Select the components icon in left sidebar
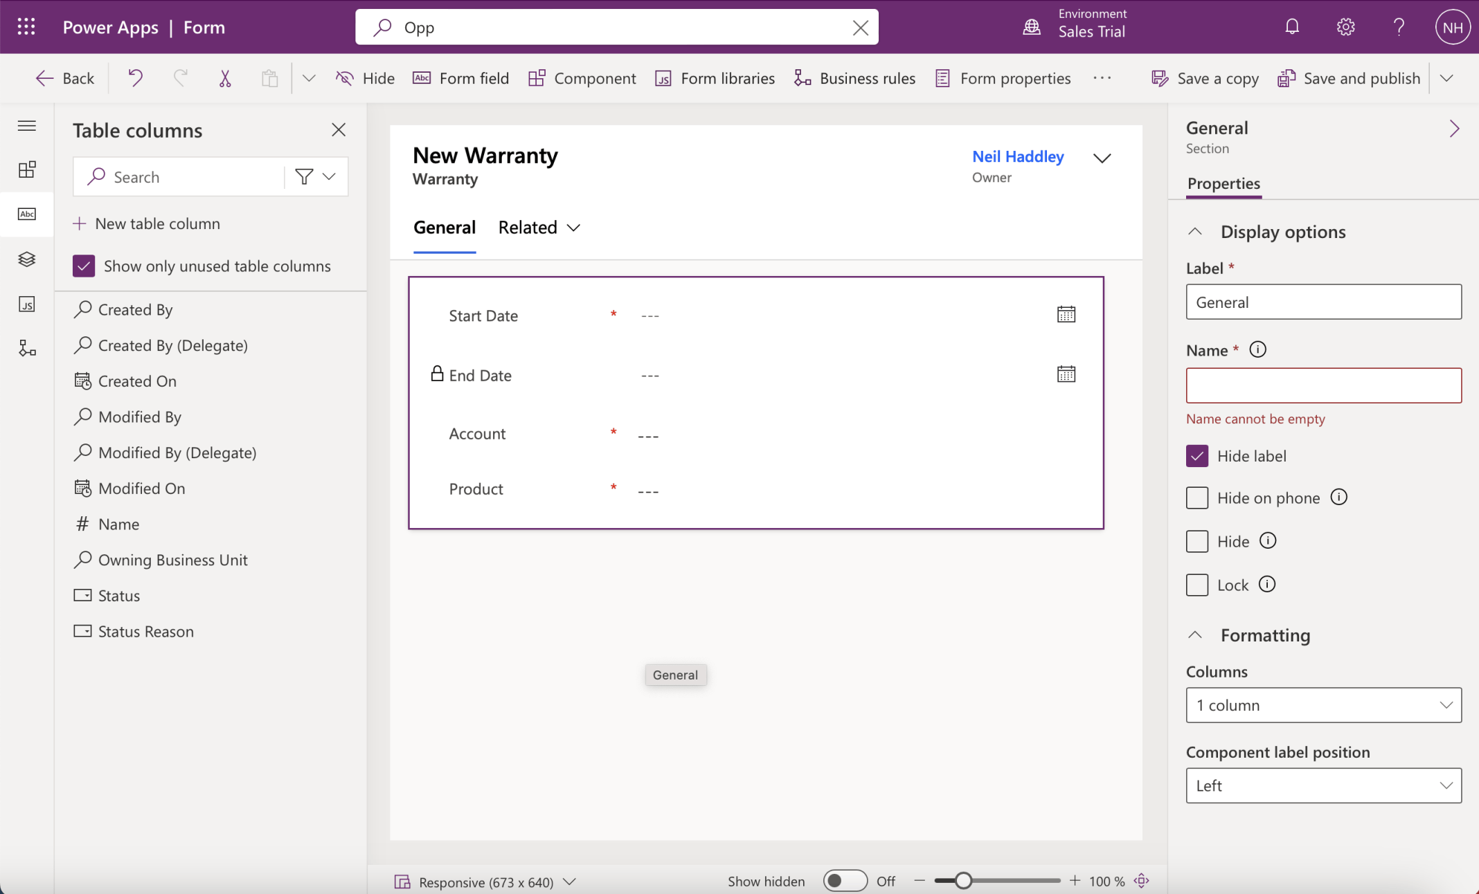This screenshot has height=894, width=1479. (x=26, y=169)
